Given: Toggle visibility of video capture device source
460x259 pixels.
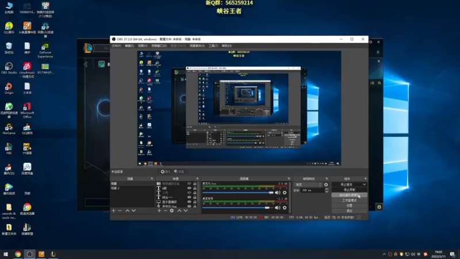Looking at the screenshot, I should tap(189, 184).
